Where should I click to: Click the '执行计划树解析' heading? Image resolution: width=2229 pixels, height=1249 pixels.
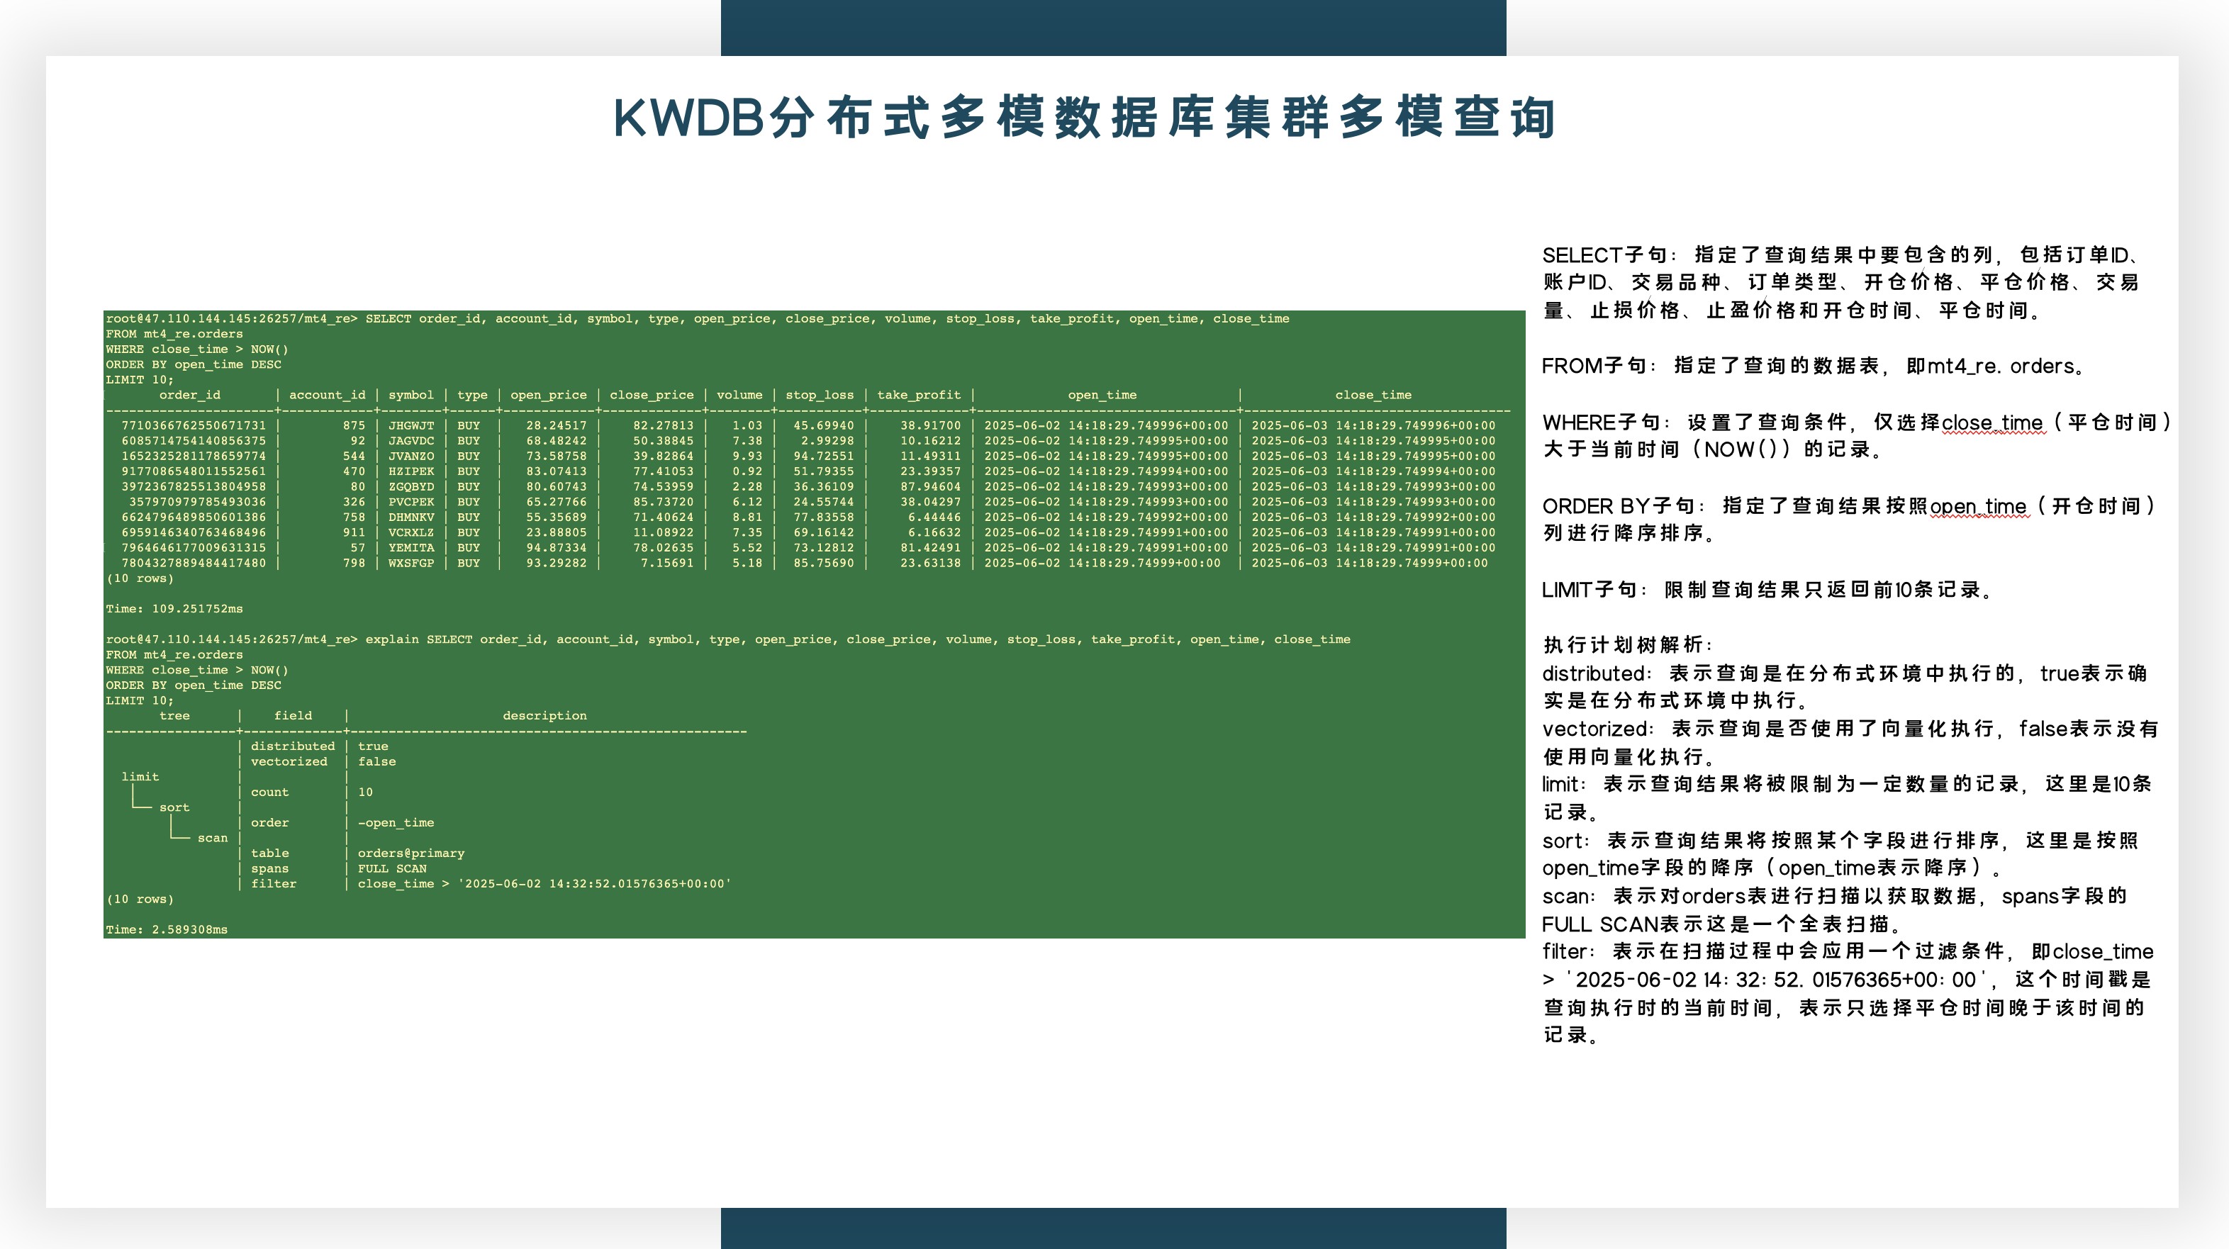point(1628,645)
